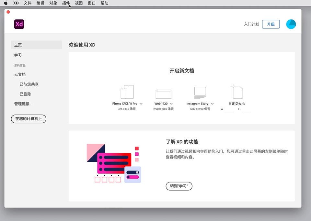This screenshot has height=221, width=311.
Task: Select the custom size document icon
Action: pyautogui.click(x=237, y=92)
